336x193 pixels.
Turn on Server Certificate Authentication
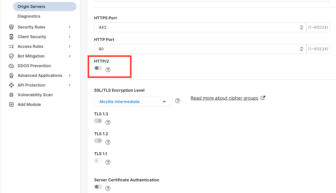(98, 187)
